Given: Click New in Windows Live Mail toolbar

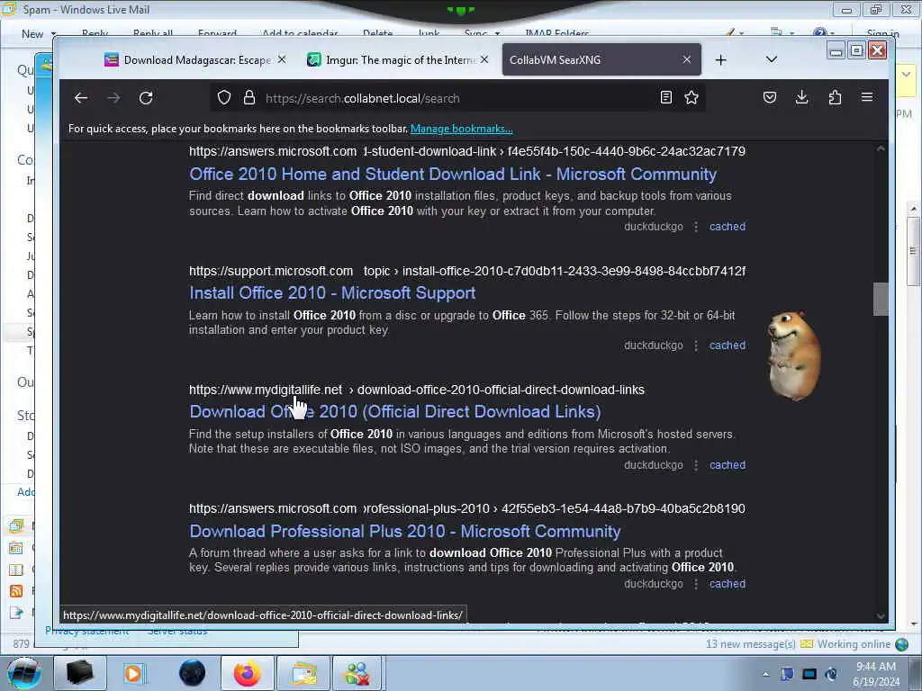Looking at the screenshot, I should 32,34.
